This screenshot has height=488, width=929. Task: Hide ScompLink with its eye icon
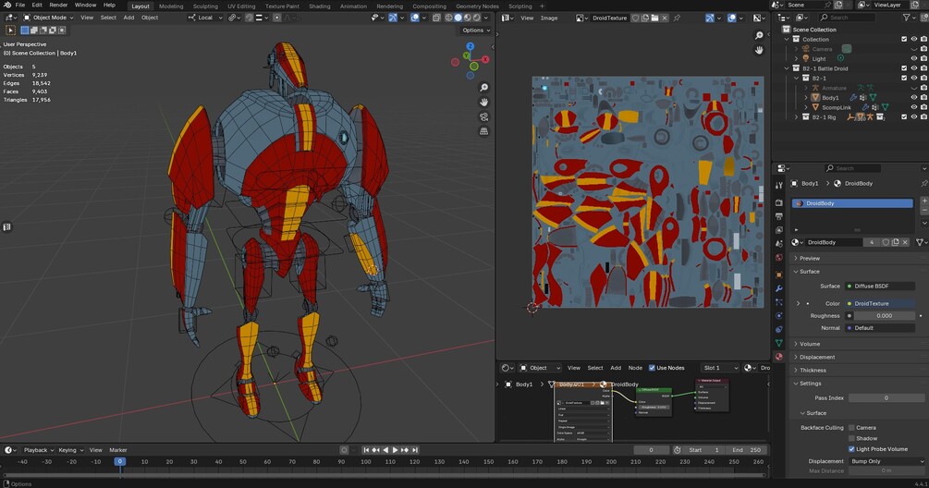[914, 107]
